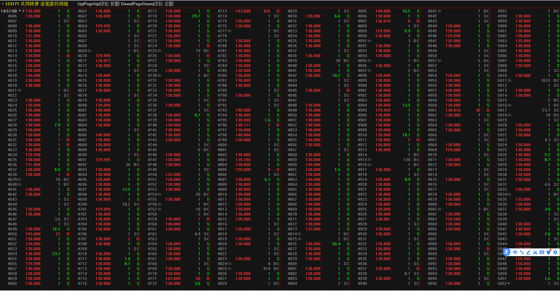560x291 pixels.
Task: Click the scissors screenshot icon
Action: [x=535, y=253]
